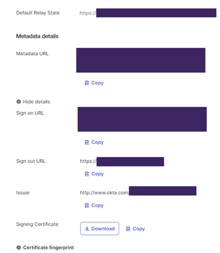Click the Default Relay State URL value
Viewport: 220px width, 253px height.
point(148,13)
